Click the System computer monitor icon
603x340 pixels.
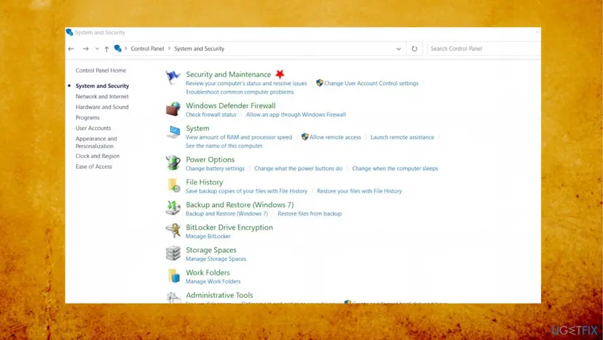[x=173, y=131]
